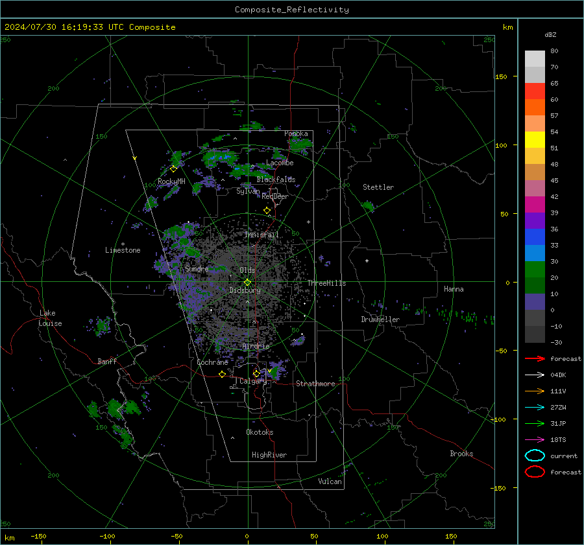Click the Olds city label
This screenshot has width=584, height=545.
(247, 270)
